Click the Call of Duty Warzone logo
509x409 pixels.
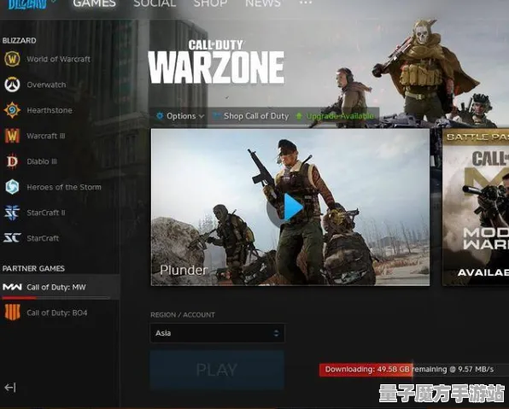[x=216, y=61]
